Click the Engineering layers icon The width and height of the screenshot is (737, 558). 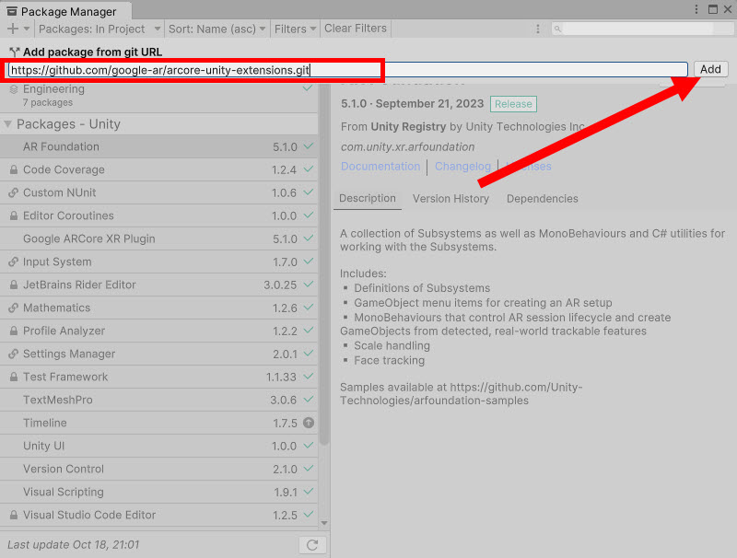14,89
